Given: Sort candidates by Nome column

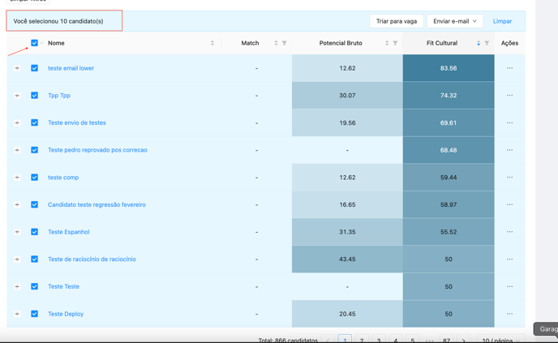Looking at the screenshot, I should point(212,43).
